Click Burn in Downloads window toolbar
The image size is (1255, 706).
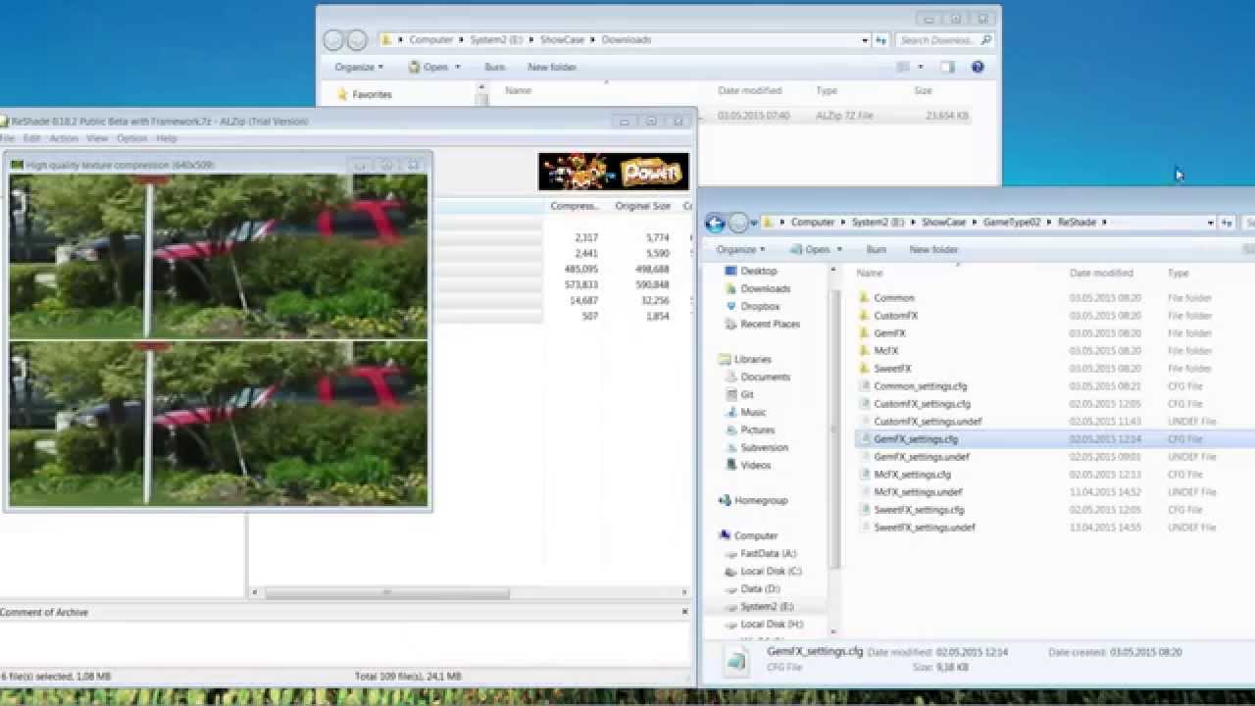[494, 68]
